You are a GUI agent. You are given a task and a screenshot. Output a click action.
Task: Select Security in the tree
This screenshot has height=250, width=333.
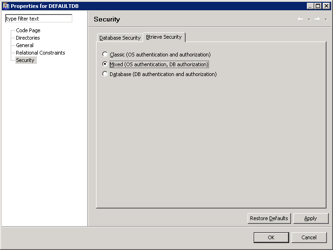tap(25, 60)
